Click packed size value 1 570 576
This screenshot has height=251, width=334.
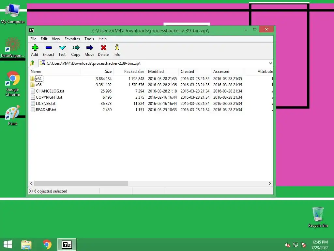136,85
